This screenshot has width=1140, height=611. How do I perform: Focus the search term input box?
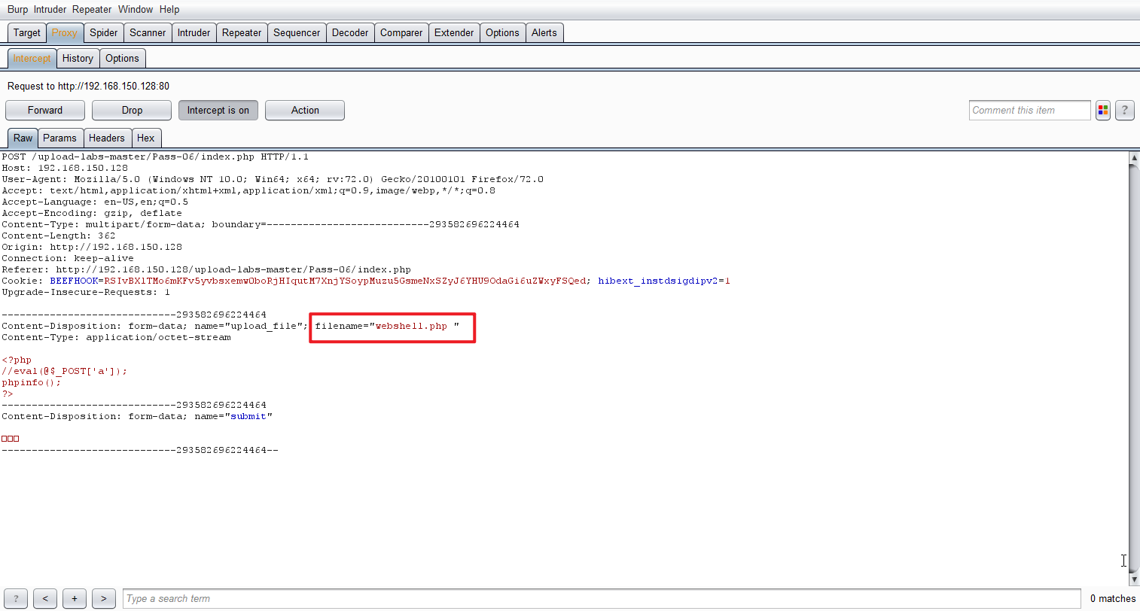[602, 598]
